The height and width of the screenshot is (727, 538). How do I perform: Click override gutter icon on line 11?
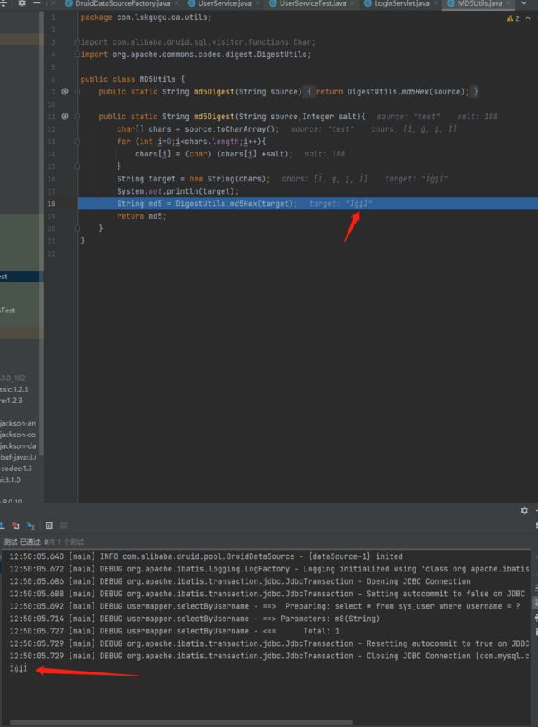pyautogui.click(x=65, y=117)
